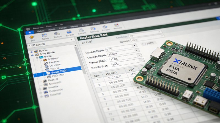Viewport: 220px width, 123px height.
Task: Toggle the BU3TE checkbox
Action: click(144, 44)
